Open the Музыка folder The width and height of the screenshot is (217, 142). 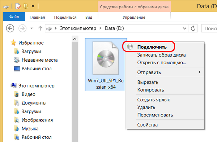pyautogui.click(x=30, y=129)
